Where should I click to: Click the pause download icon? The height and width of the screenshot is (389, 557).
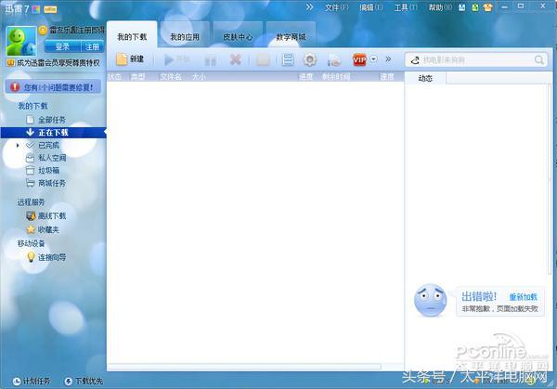point(211,60)
